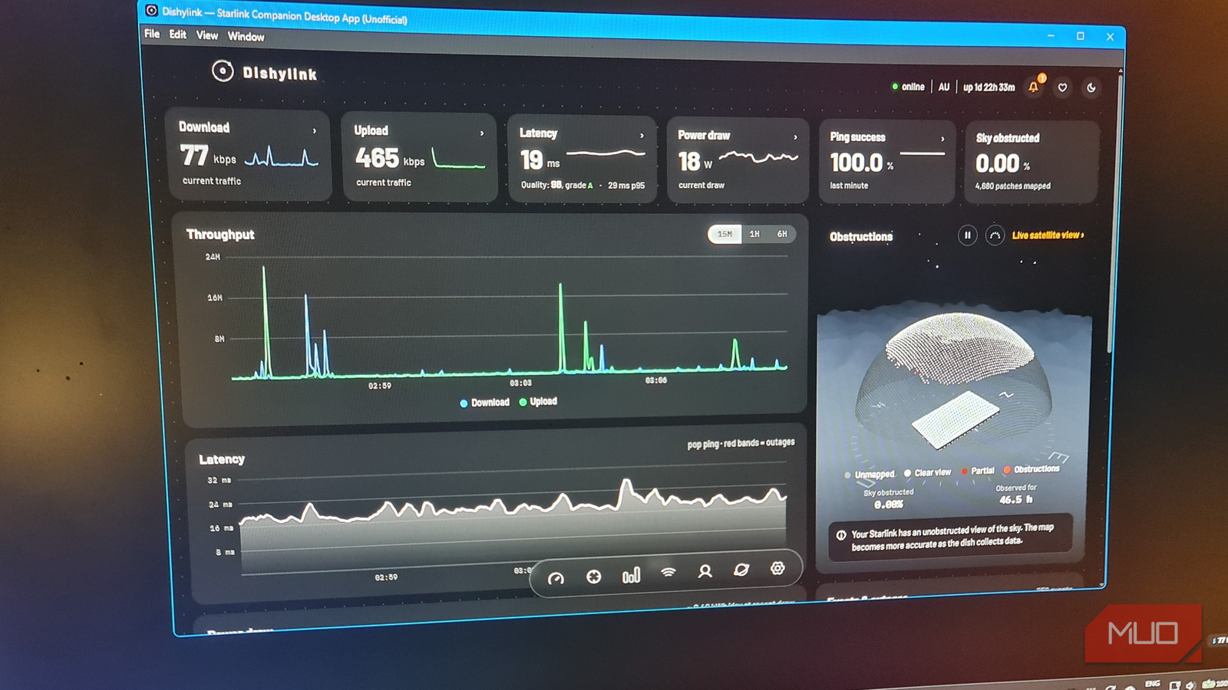Open the Wi-Fi network icon in dock
This screenshot has width=1228, height=690.
pos(668,573)
